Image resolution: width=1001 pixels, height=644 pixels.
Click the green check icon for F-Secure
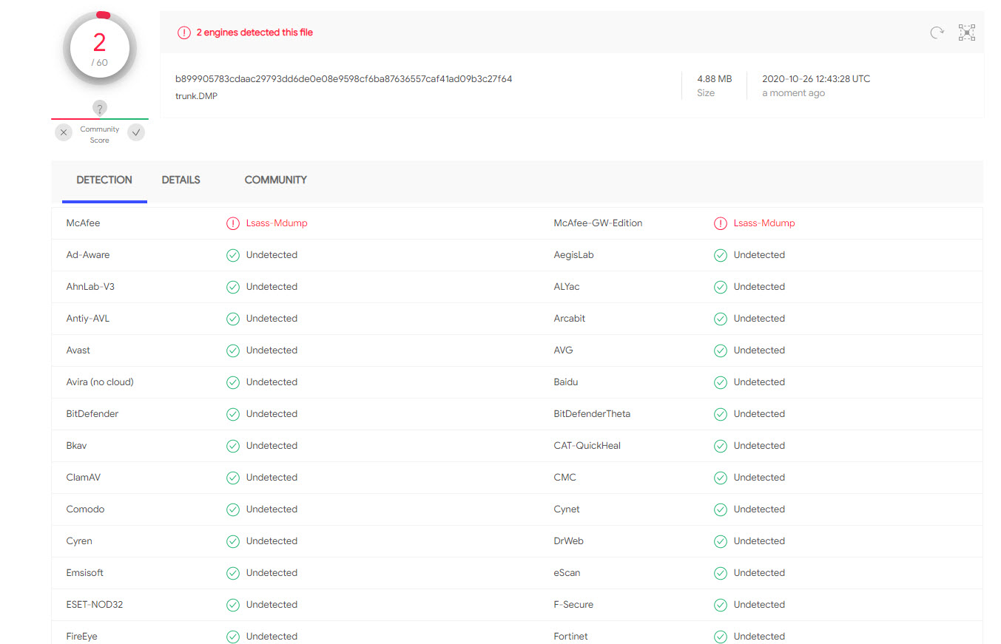coord(721,605)
